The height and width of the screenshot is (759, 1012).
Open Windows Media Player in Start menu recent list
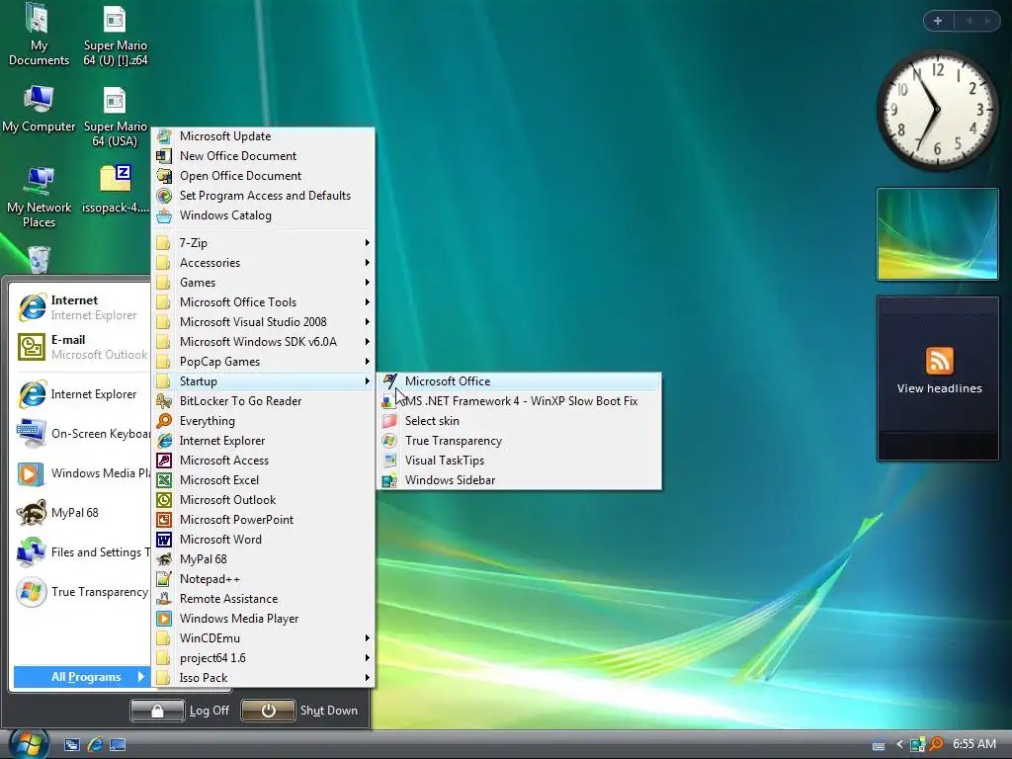click(81, 473)
